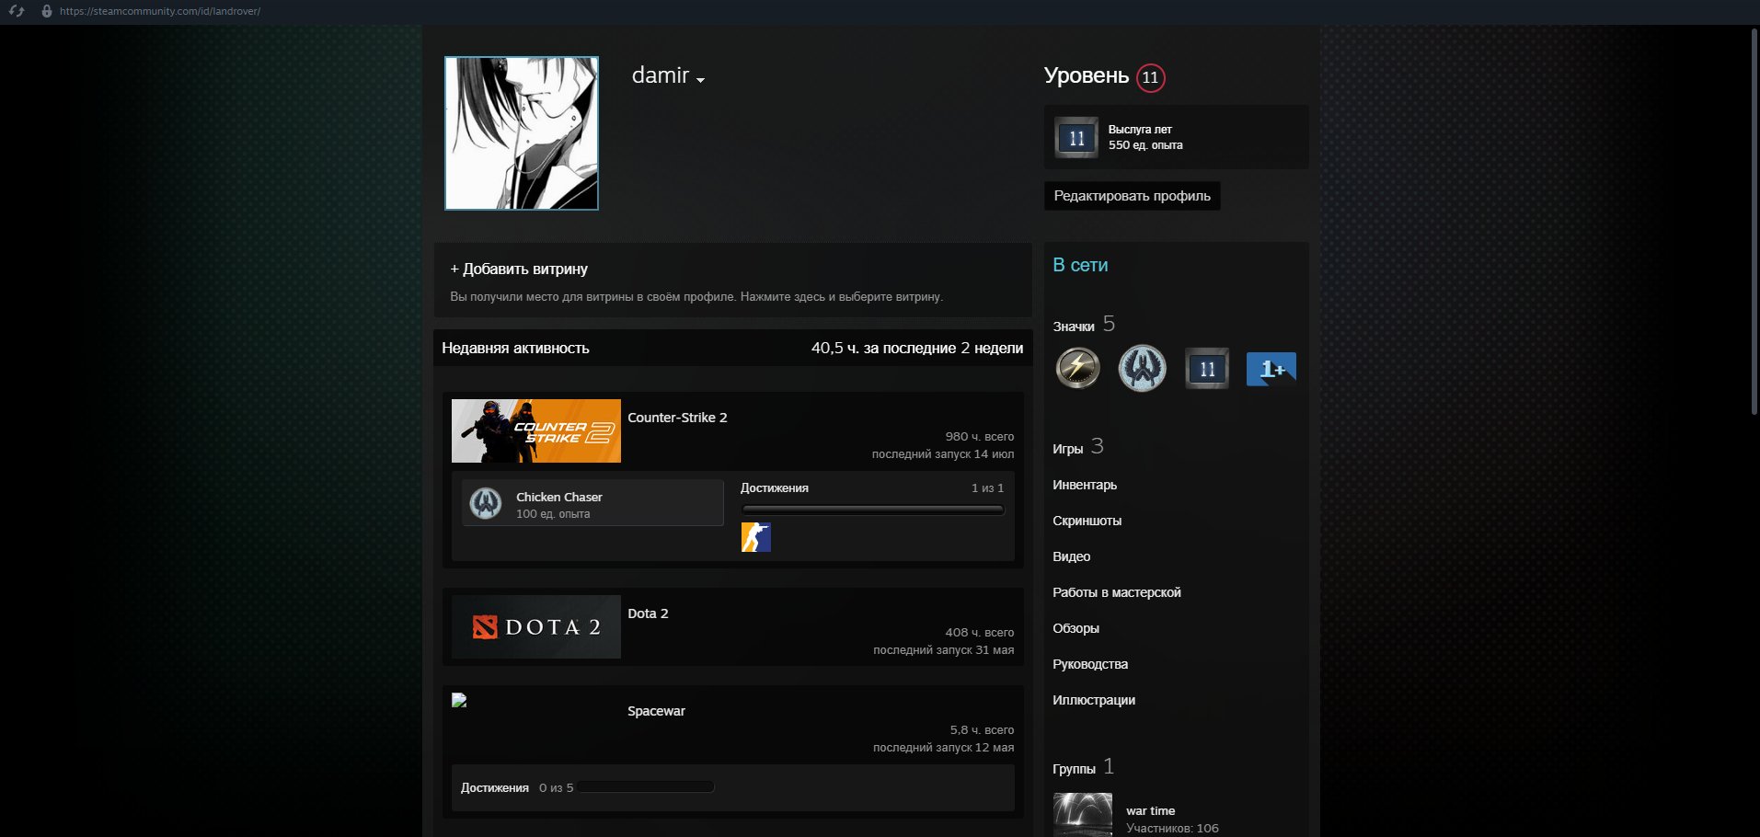Open Обзоры reviews section
This screenshot has height=837, width=1760.
pyautogui.click(x=1076, y=628)
